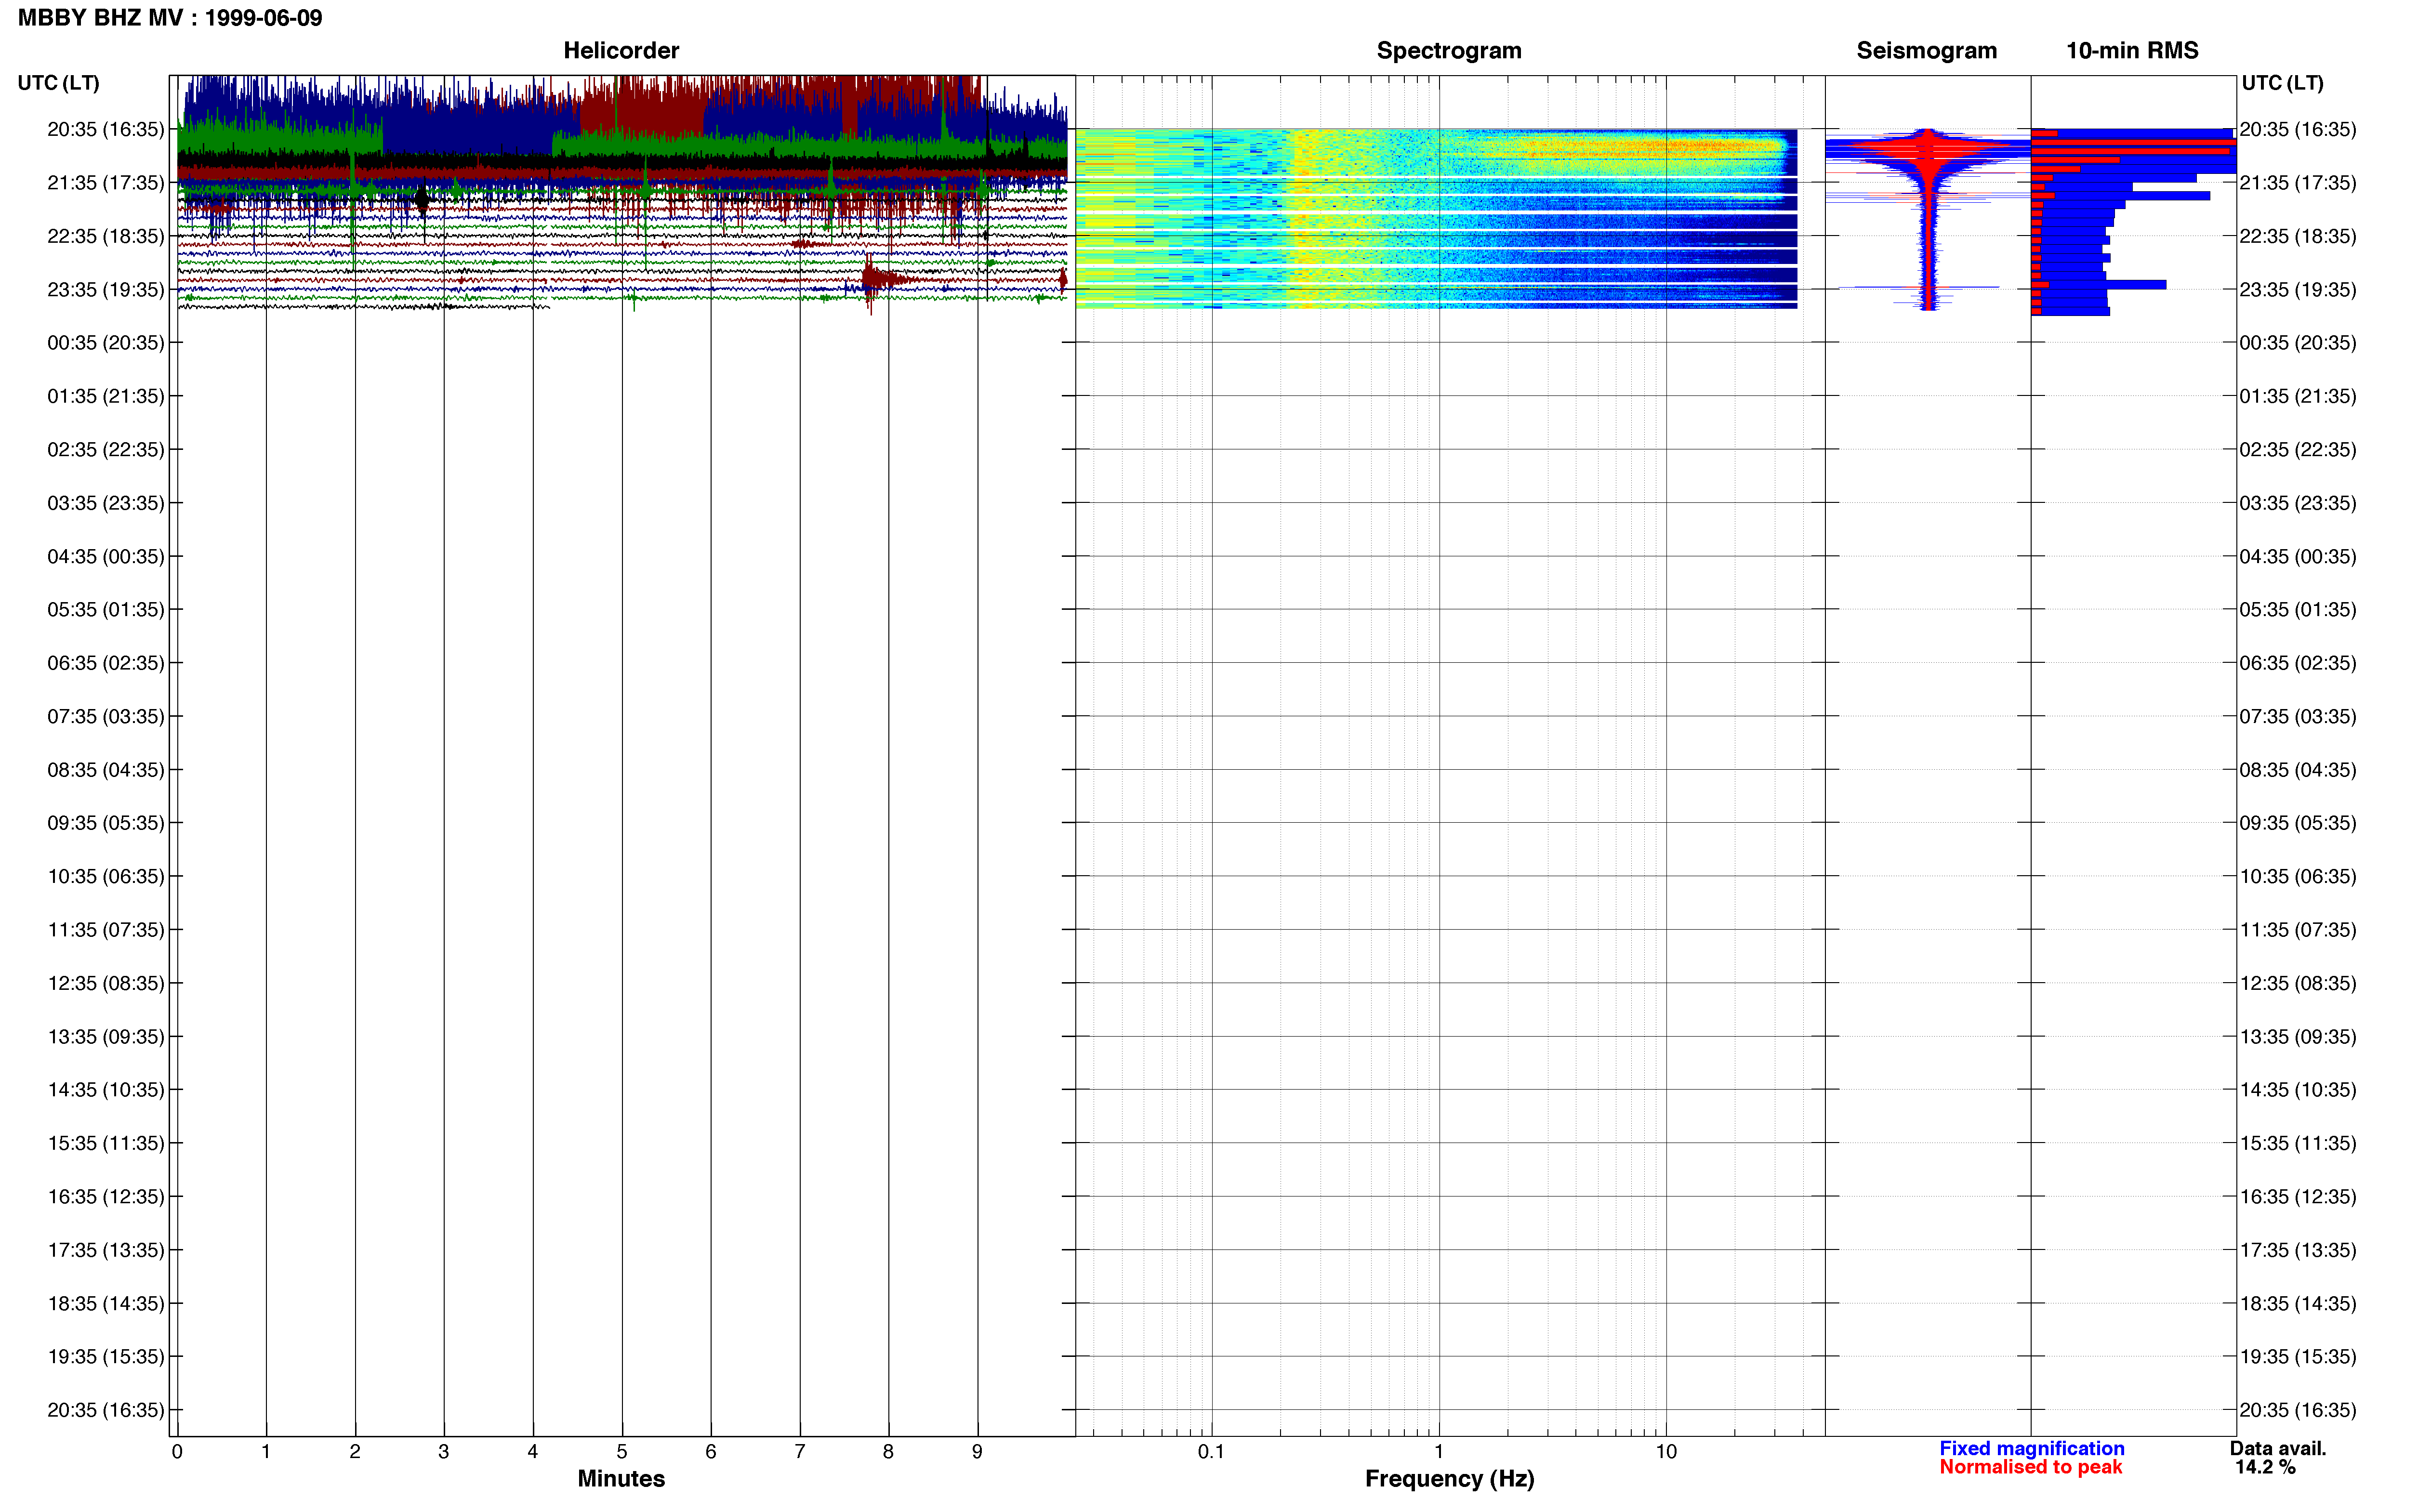Click the 9 tick on the Minutes axis
Image resolution: width=2418 pixels, height=1512 pixels.
pos(977,1451)
